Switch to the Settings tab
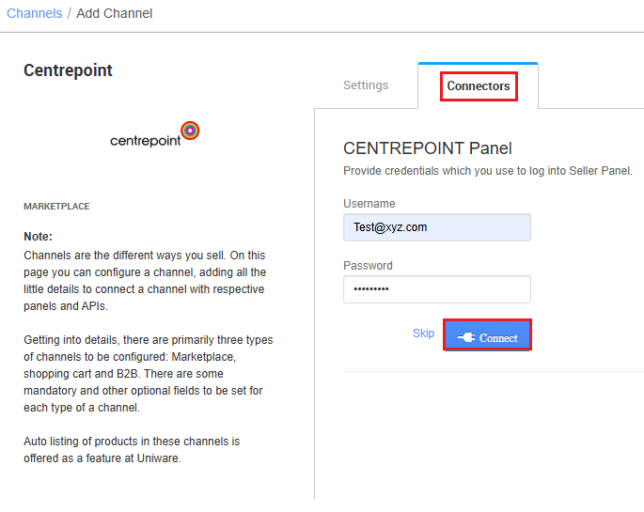The image size is (644, 512). click(366, 85)
